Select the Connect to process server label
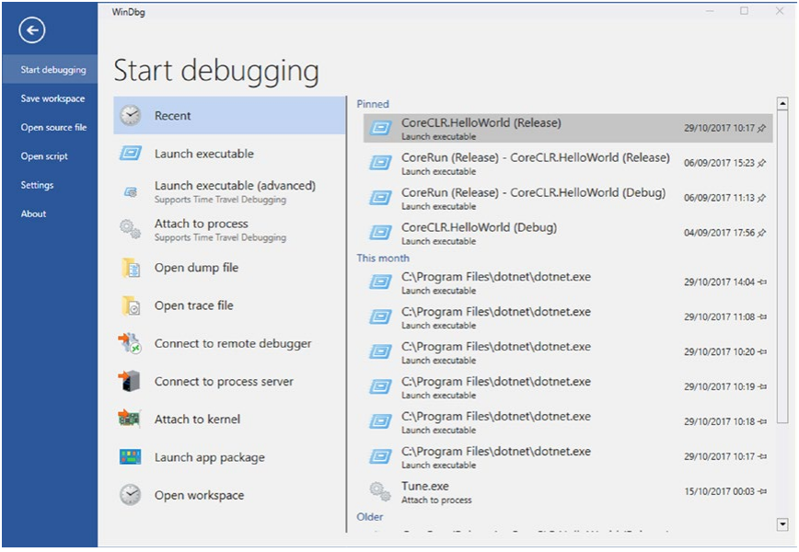The image size is (799, 552). pyautogui.click(x=224, y=382)
